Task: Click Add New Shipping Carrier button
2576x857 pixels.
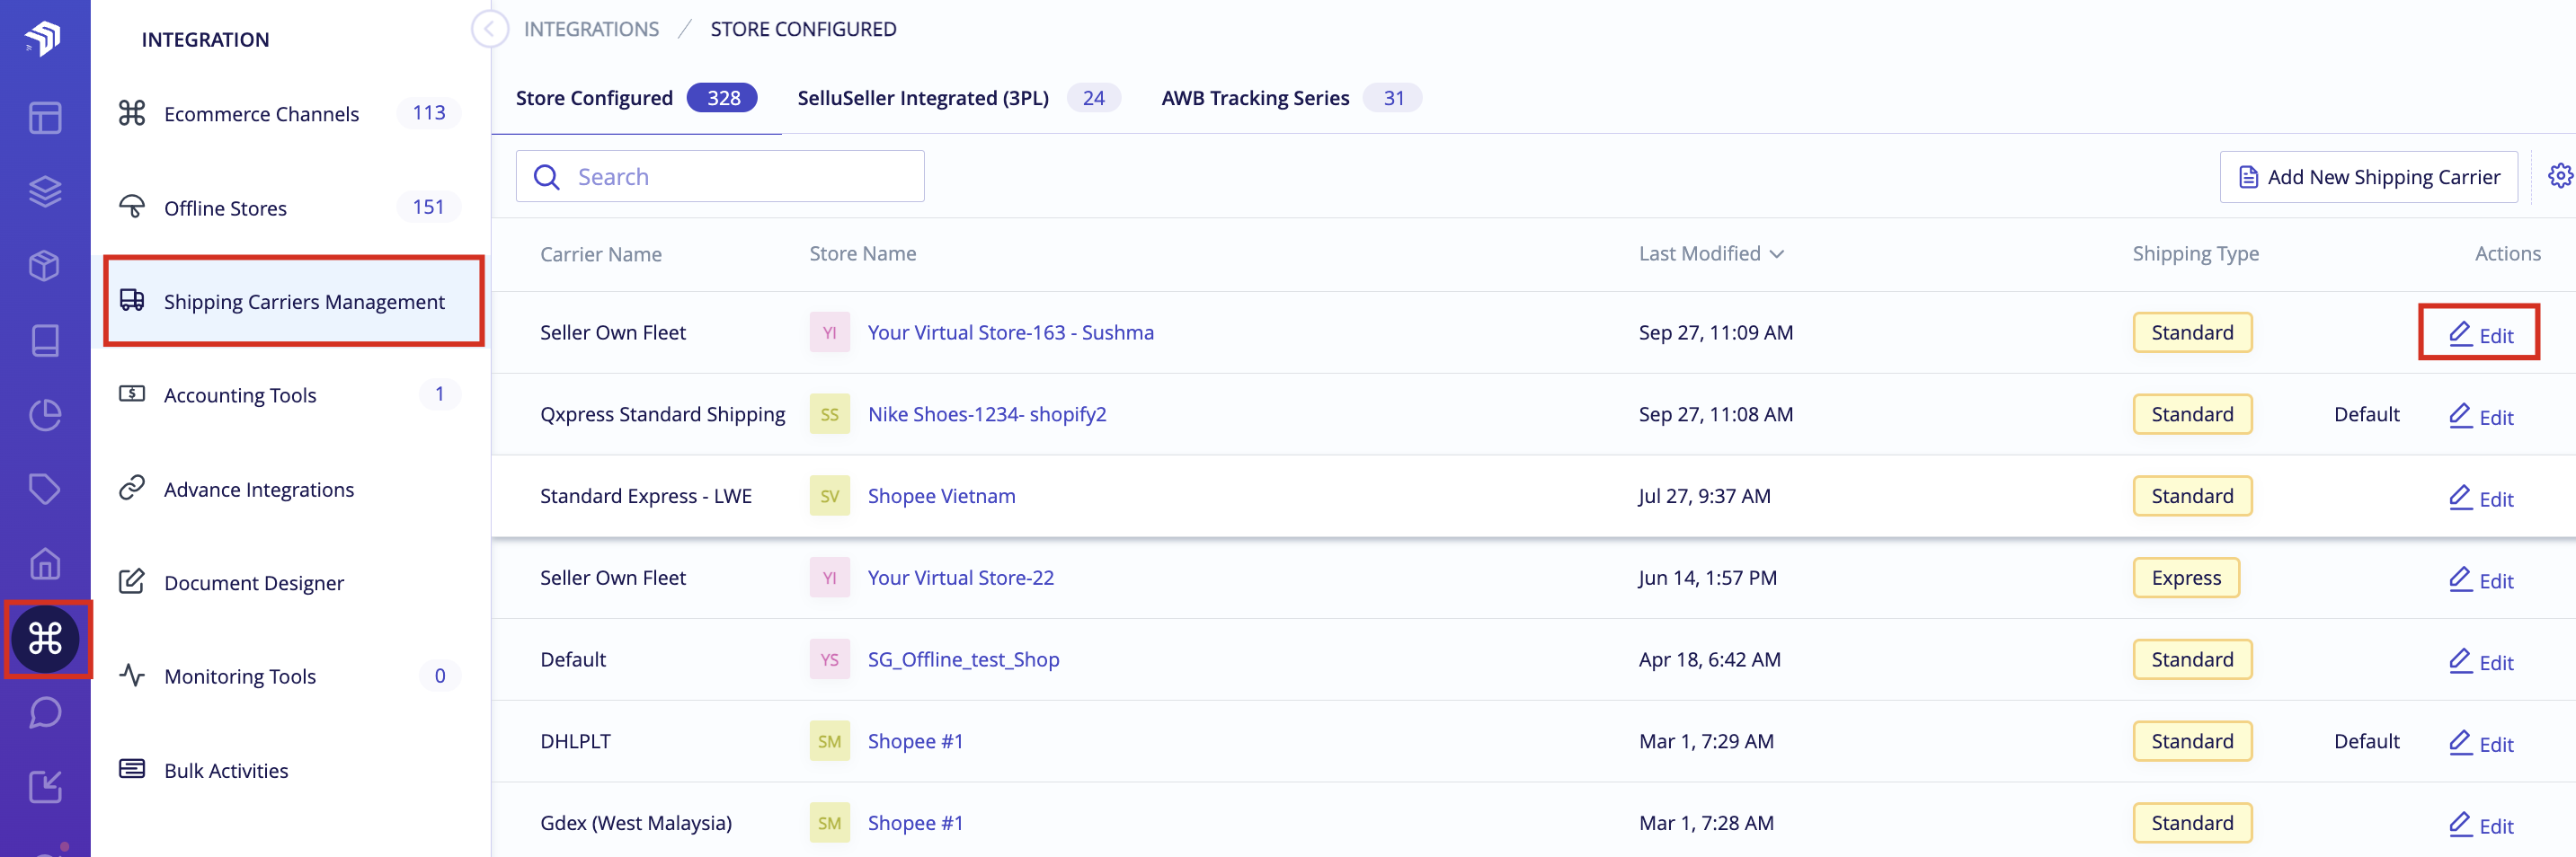Action: click(2368, 177)
